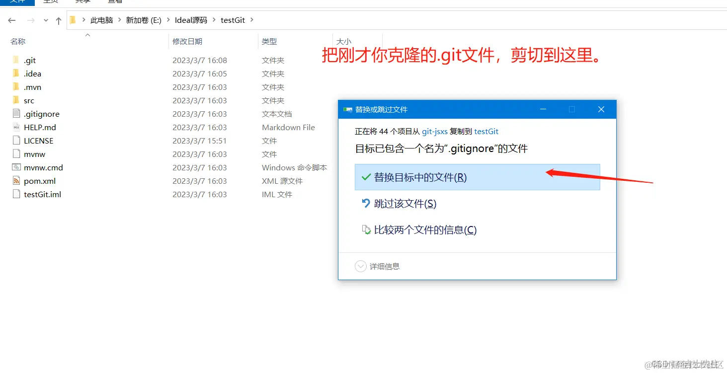Open the src folder
The height and width of the screenshot is (373, 727).
click(x=28, y=100)
